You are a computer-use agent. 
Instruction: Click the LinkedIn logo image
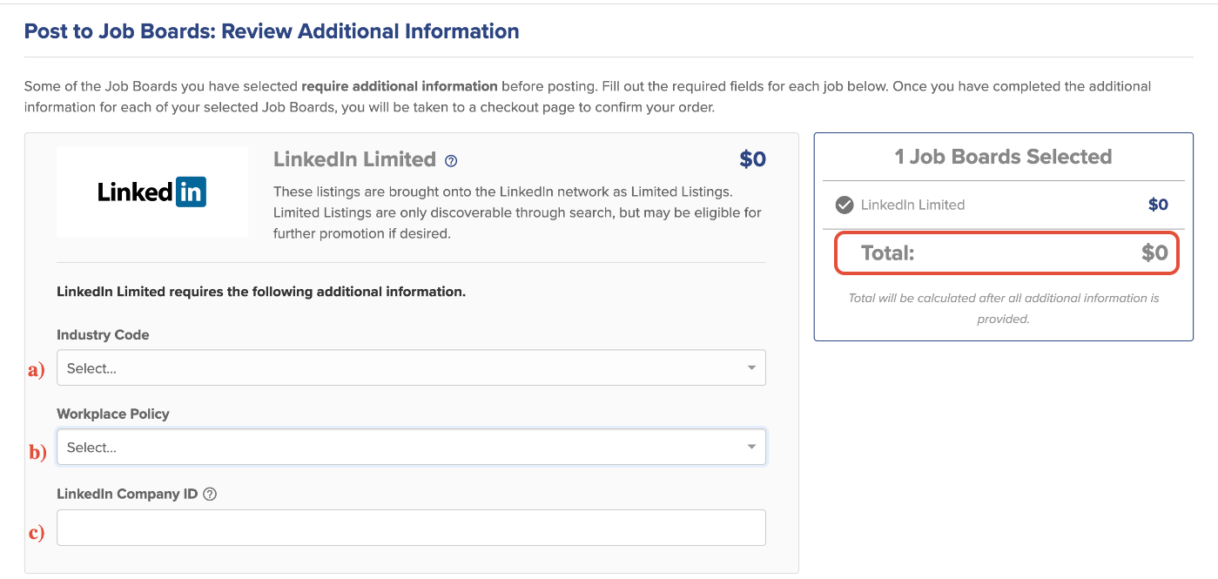(152, 192)
